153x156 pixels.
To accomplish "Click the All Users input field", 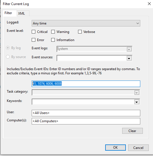I will [x=86, y=113].
